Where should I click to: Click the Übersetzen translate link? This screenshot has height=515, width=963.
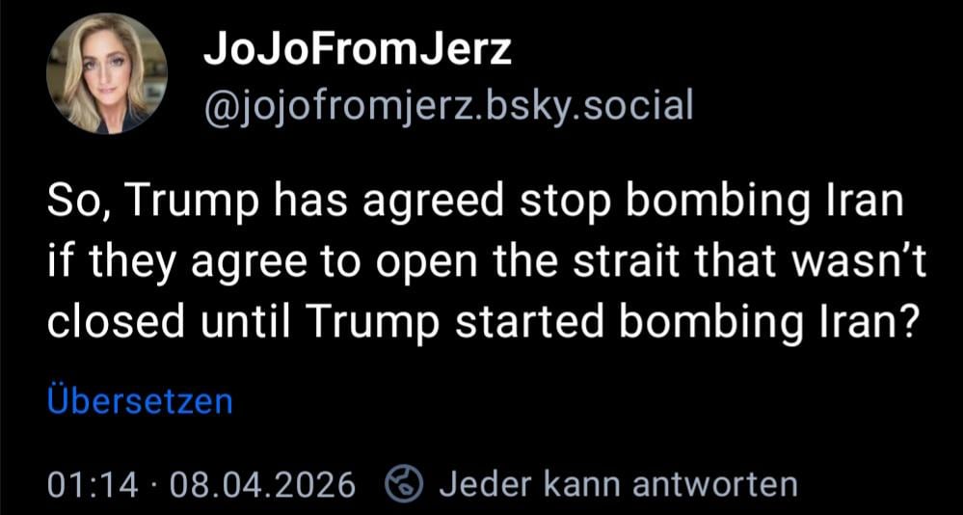pos(139,400)
